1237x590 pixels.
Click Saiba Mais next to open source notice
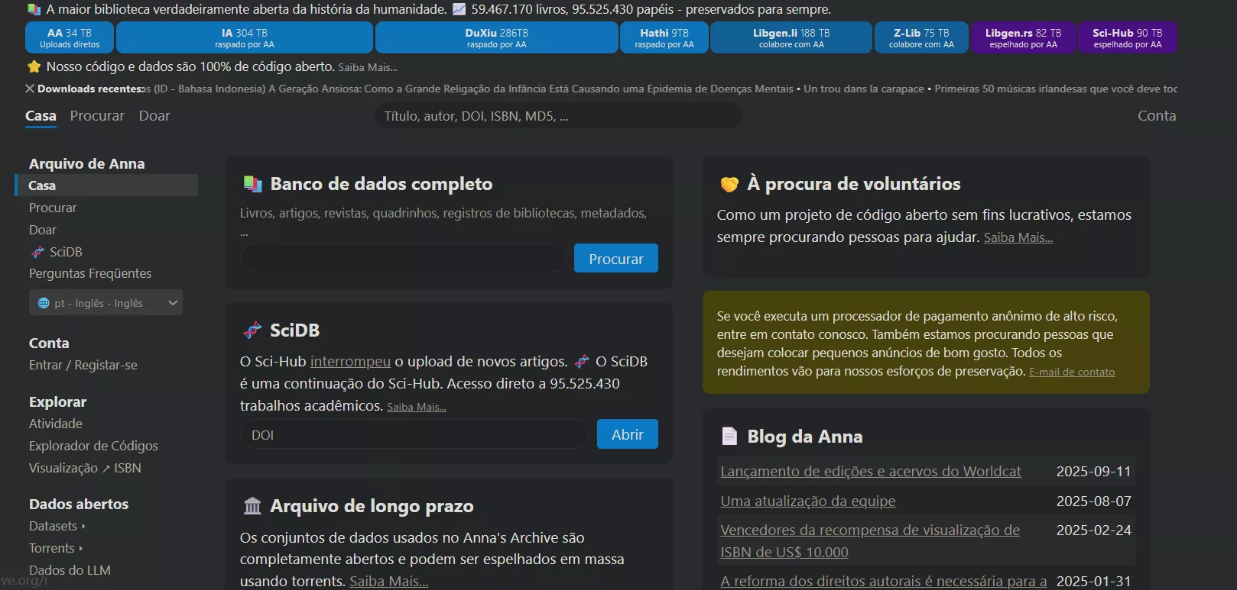368,67
